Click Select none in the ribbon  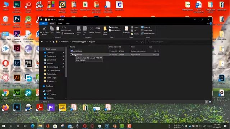(147, 30)
